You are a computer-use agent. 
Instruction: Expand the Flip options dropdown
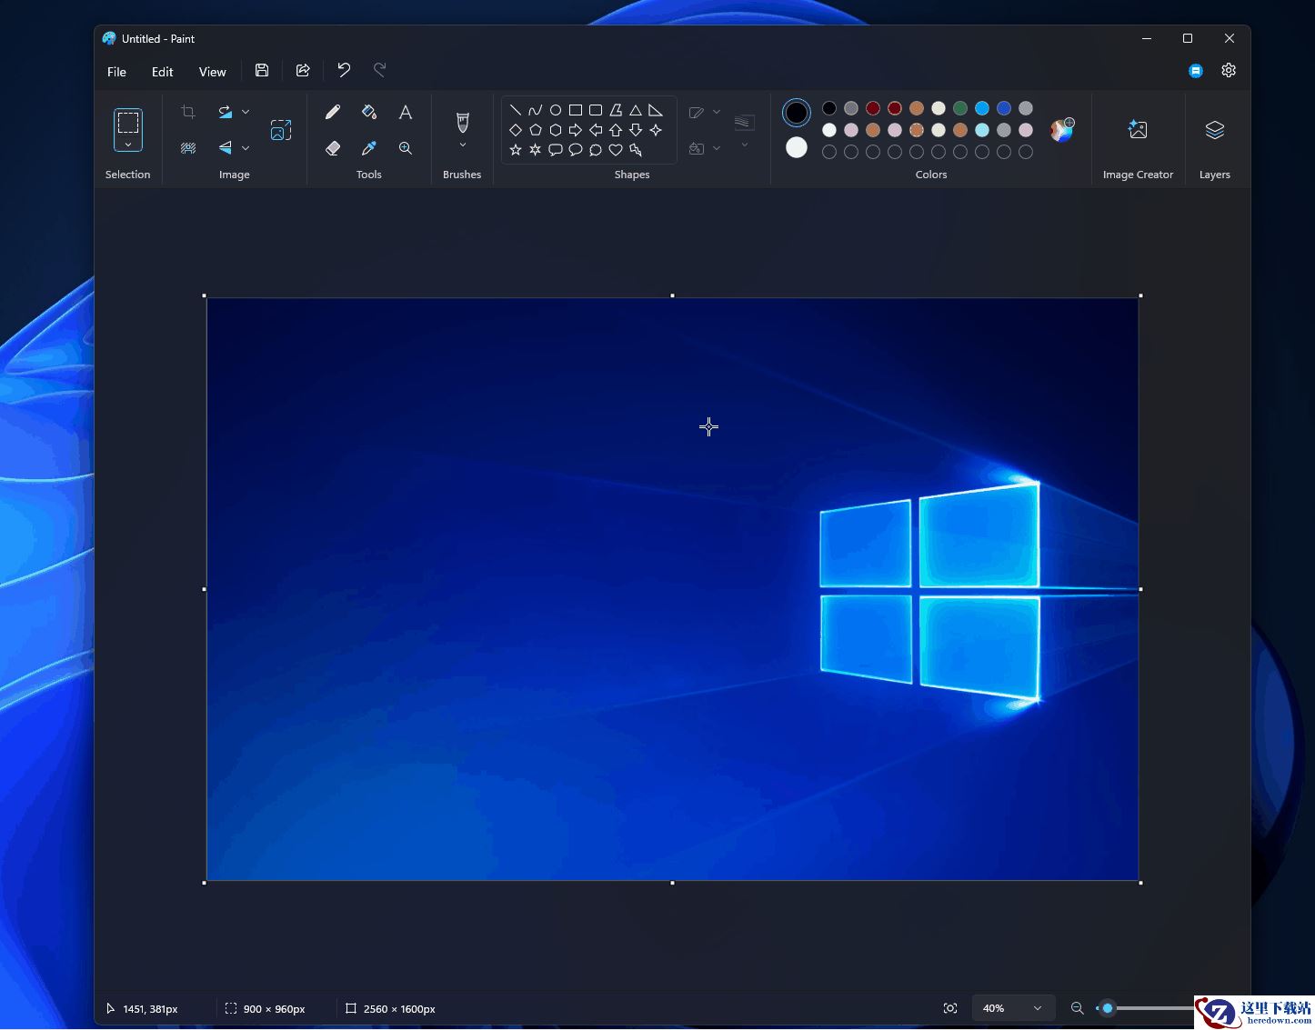tap(246, 147)
